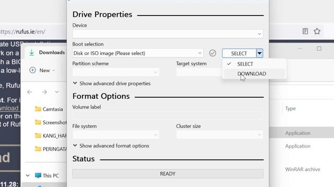Image resolution: width=334 pixels, height=187 pixels.
Task: Click the This PC monitor icon
Action: 38,176
